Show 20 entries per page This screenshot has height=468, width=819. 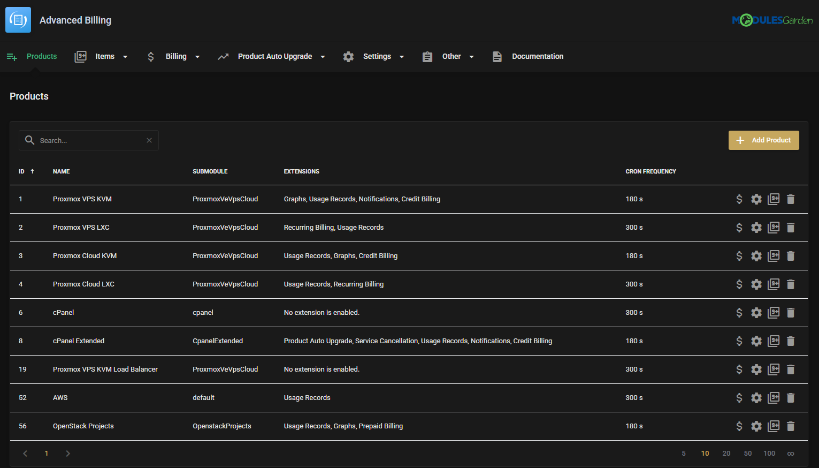(726, 454)
